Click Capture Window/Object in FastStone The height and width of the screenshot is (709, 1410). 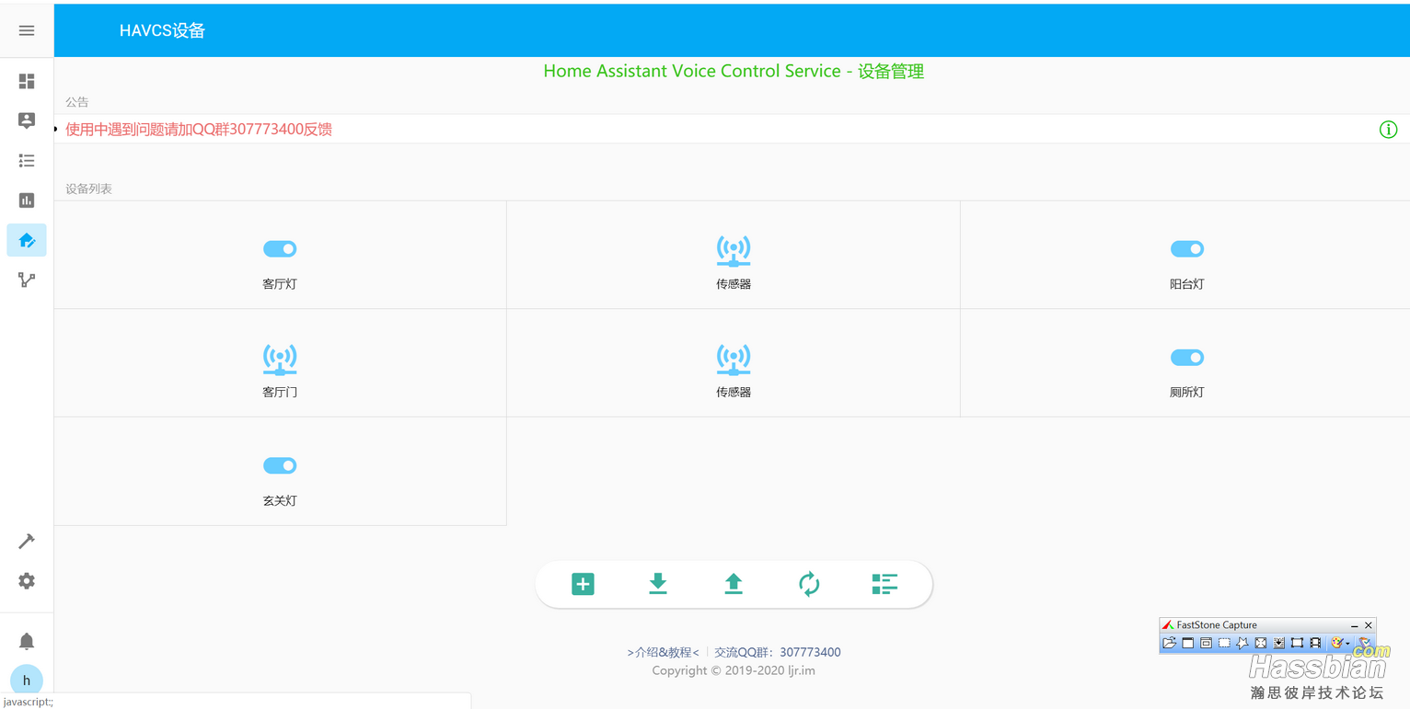coord(1206,643)
